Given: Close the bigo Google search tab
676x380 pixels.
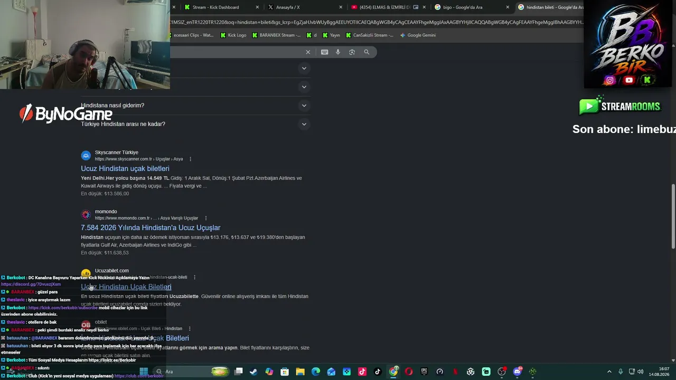Looking at the screenshot, I should tap(508, 7).
